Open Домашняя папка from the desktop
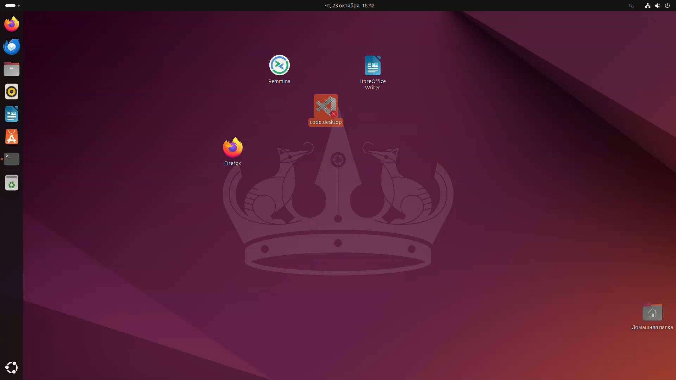Viewport: 676px width, 380px height. point(652,312)
